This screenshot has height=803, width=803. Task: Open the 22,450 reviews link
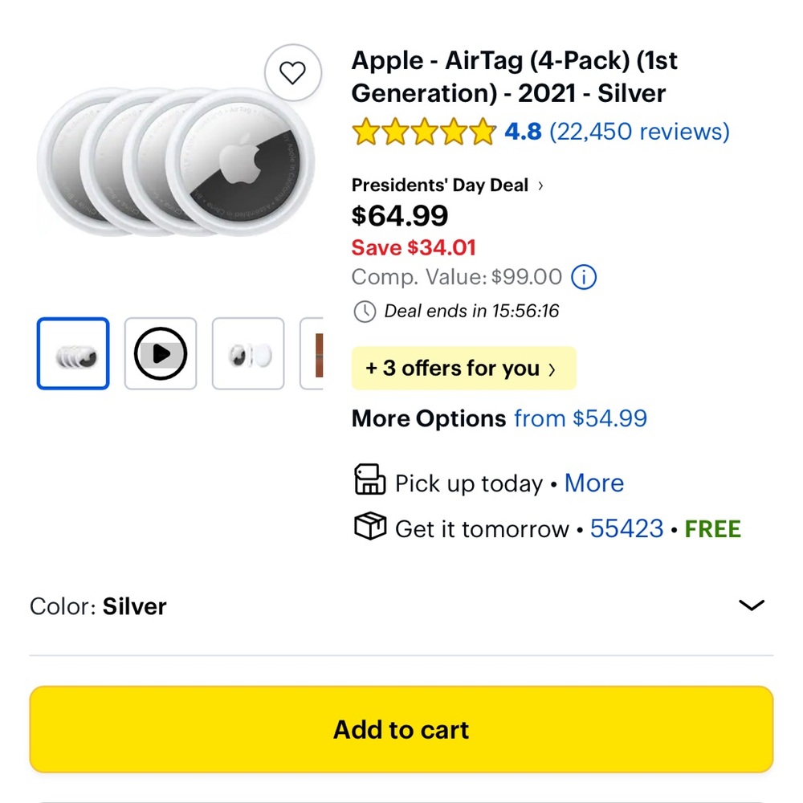640,132
